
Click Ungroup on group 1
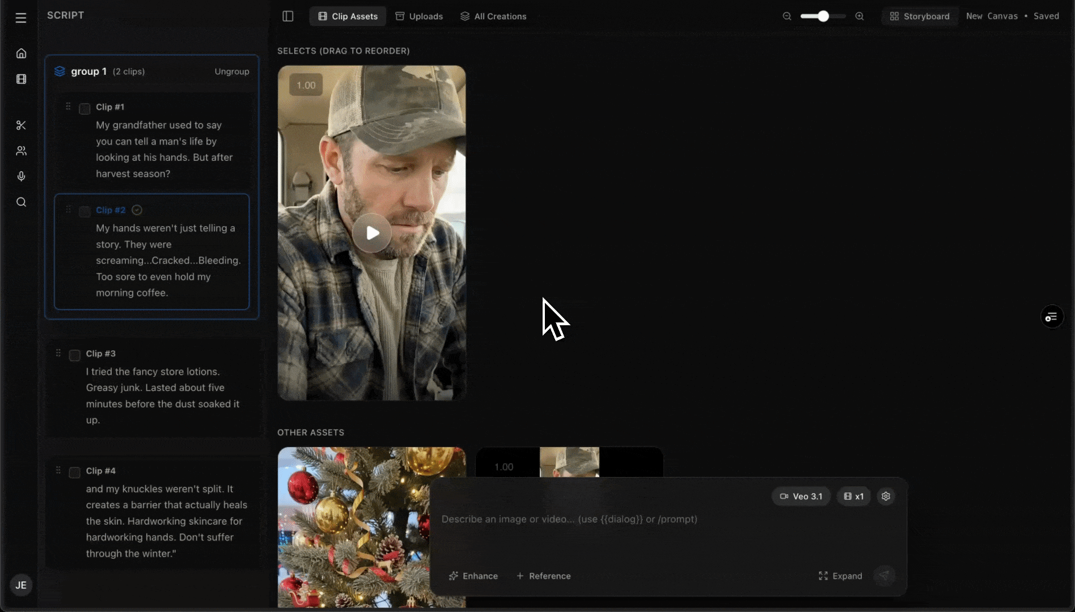point(231,71)
